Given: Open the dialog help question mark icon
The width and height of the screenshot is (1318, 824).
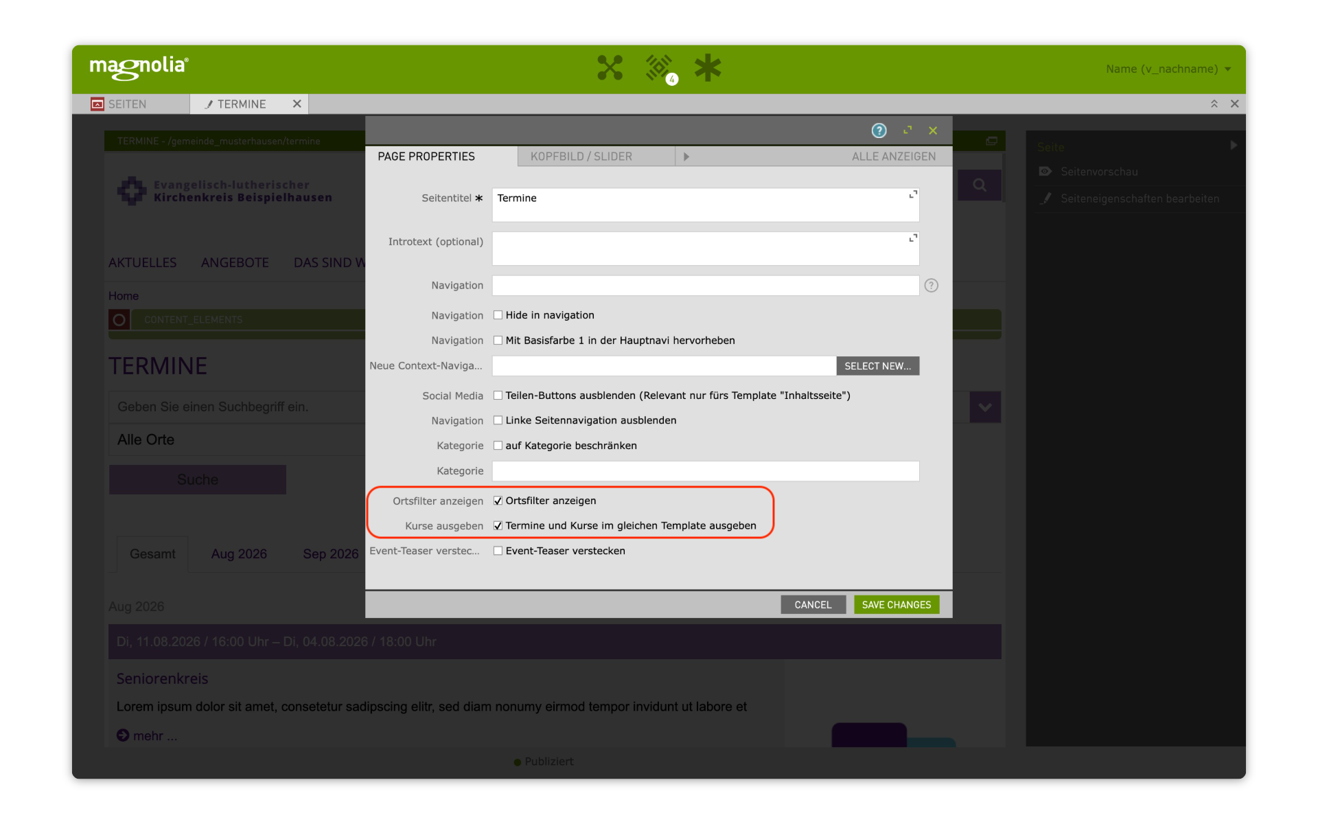Looking at the screenshot, I should coord(879,130).
